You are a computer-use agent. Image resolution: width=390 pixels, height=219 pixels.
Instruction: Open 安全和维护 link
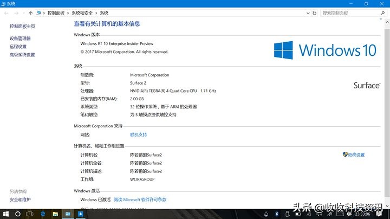(x=20, y=199)
